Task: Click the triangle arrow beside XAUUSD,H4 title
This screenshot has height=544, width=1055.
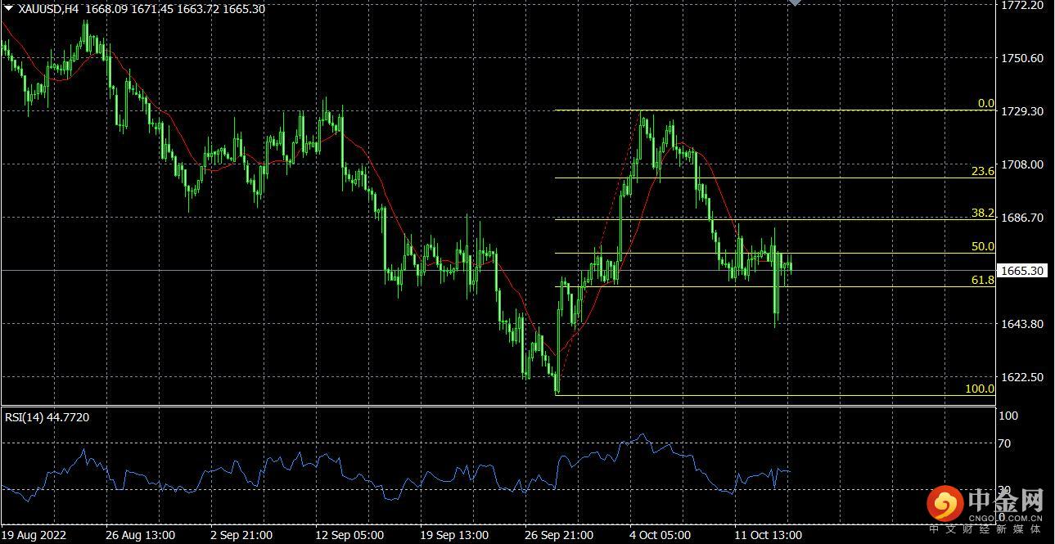Action: point(9,7)
